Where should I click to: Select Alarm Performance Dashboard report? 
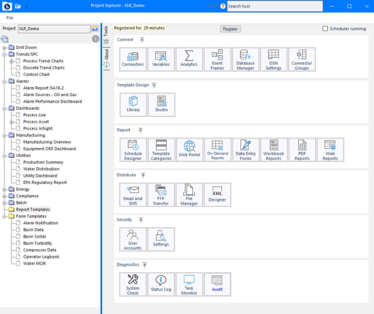click(x=52, y=102)
